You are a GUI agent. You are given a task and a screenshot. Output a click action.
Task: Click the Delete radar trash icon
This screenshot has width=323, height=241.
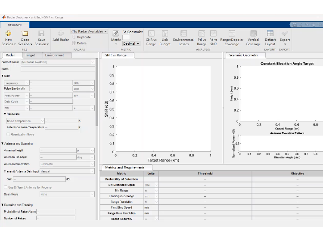tap(74, 43)
